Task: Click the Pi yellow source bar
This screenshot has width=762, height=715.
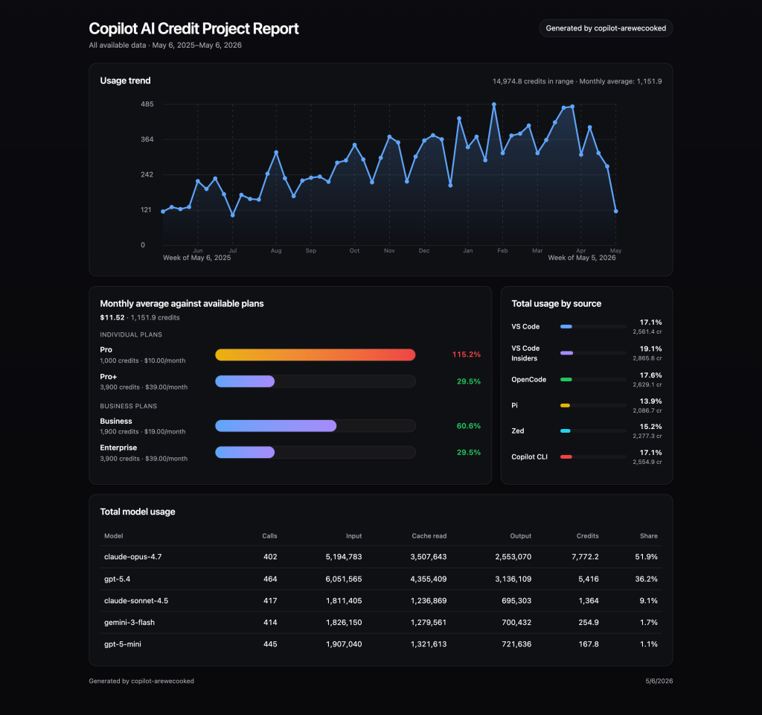Action: tap(593, 405)
